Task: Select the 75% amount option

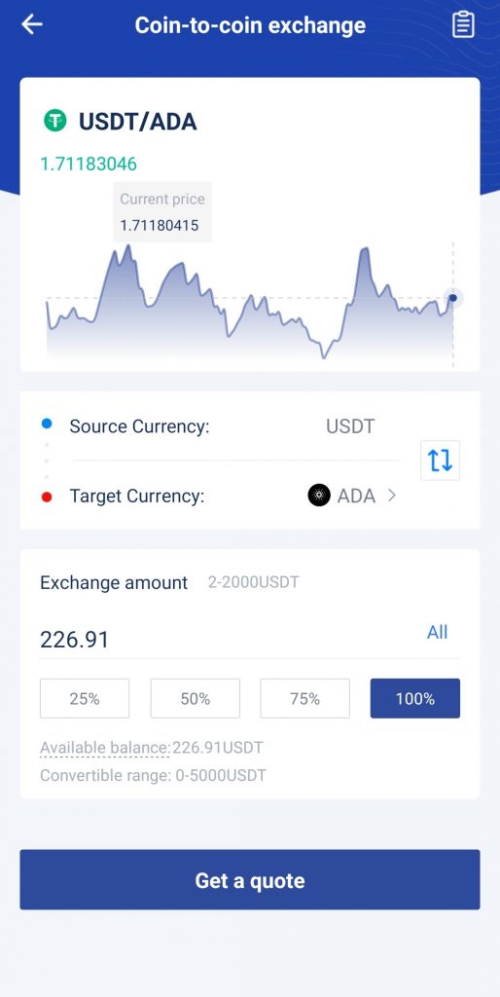Action: tap(304, 698)
